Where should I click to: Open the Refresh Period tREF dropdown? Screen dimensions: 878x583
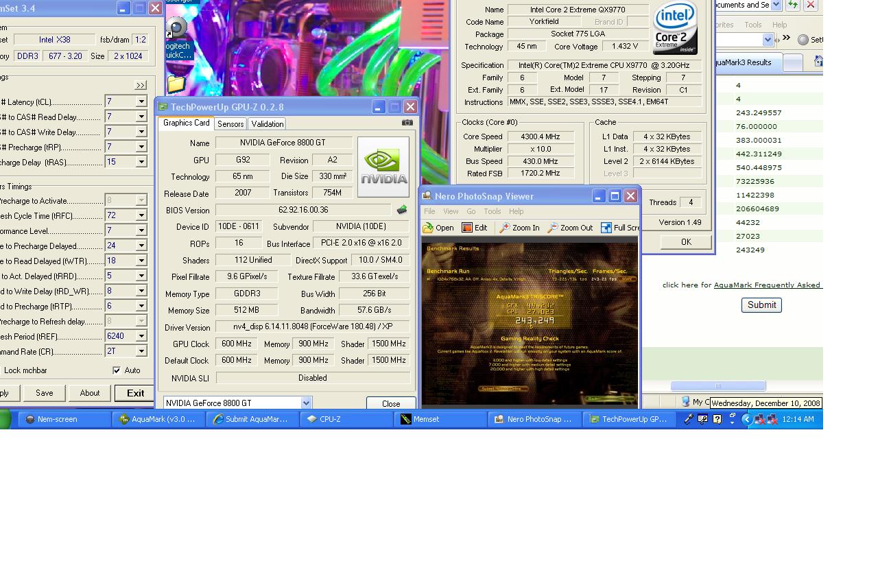(x=141, y=336)
